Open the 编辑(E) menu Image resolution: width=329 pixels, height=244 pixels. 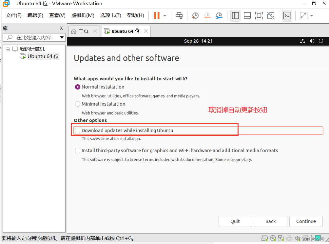point(35,15)
